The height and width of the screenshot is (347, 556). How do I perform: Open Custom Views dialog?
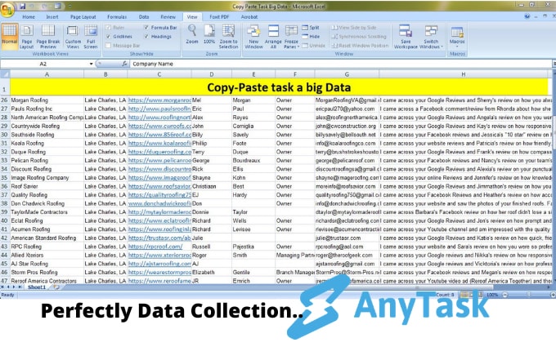73,37
